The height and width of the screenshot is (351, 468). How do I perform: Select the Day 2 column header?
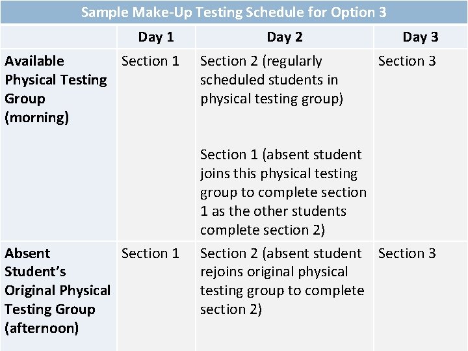(284, 37)
